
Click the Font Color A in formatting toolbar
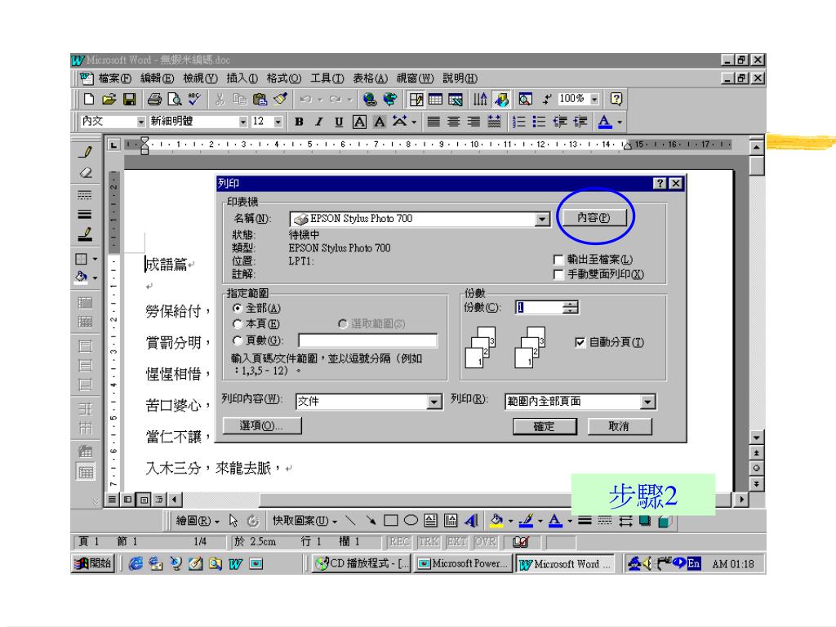(604, 122)
